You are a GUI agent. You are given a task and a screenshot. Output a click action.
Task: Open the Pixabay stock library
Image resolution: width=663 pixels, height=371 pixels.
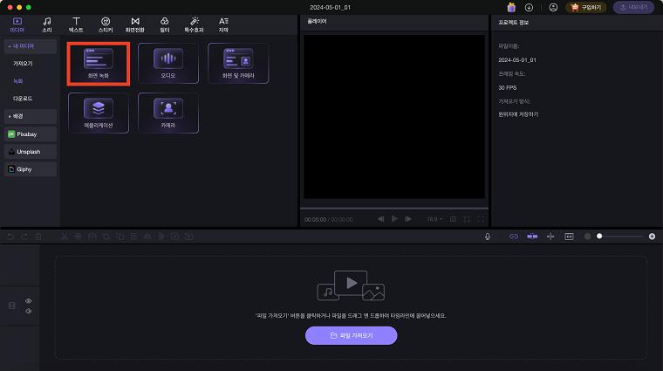coord(30,134)
